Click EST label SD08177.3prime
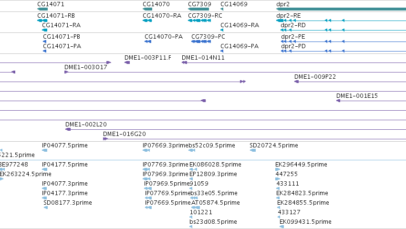Screen dimensions: 406x229 coord(68,203)
